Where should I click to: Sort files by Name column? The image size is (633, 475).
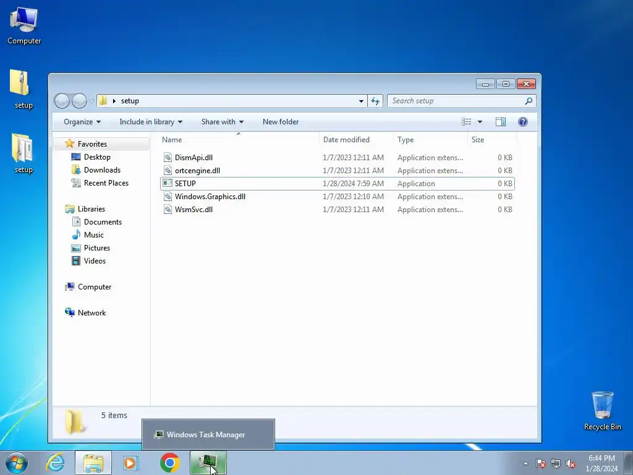(x=239, y=140)
